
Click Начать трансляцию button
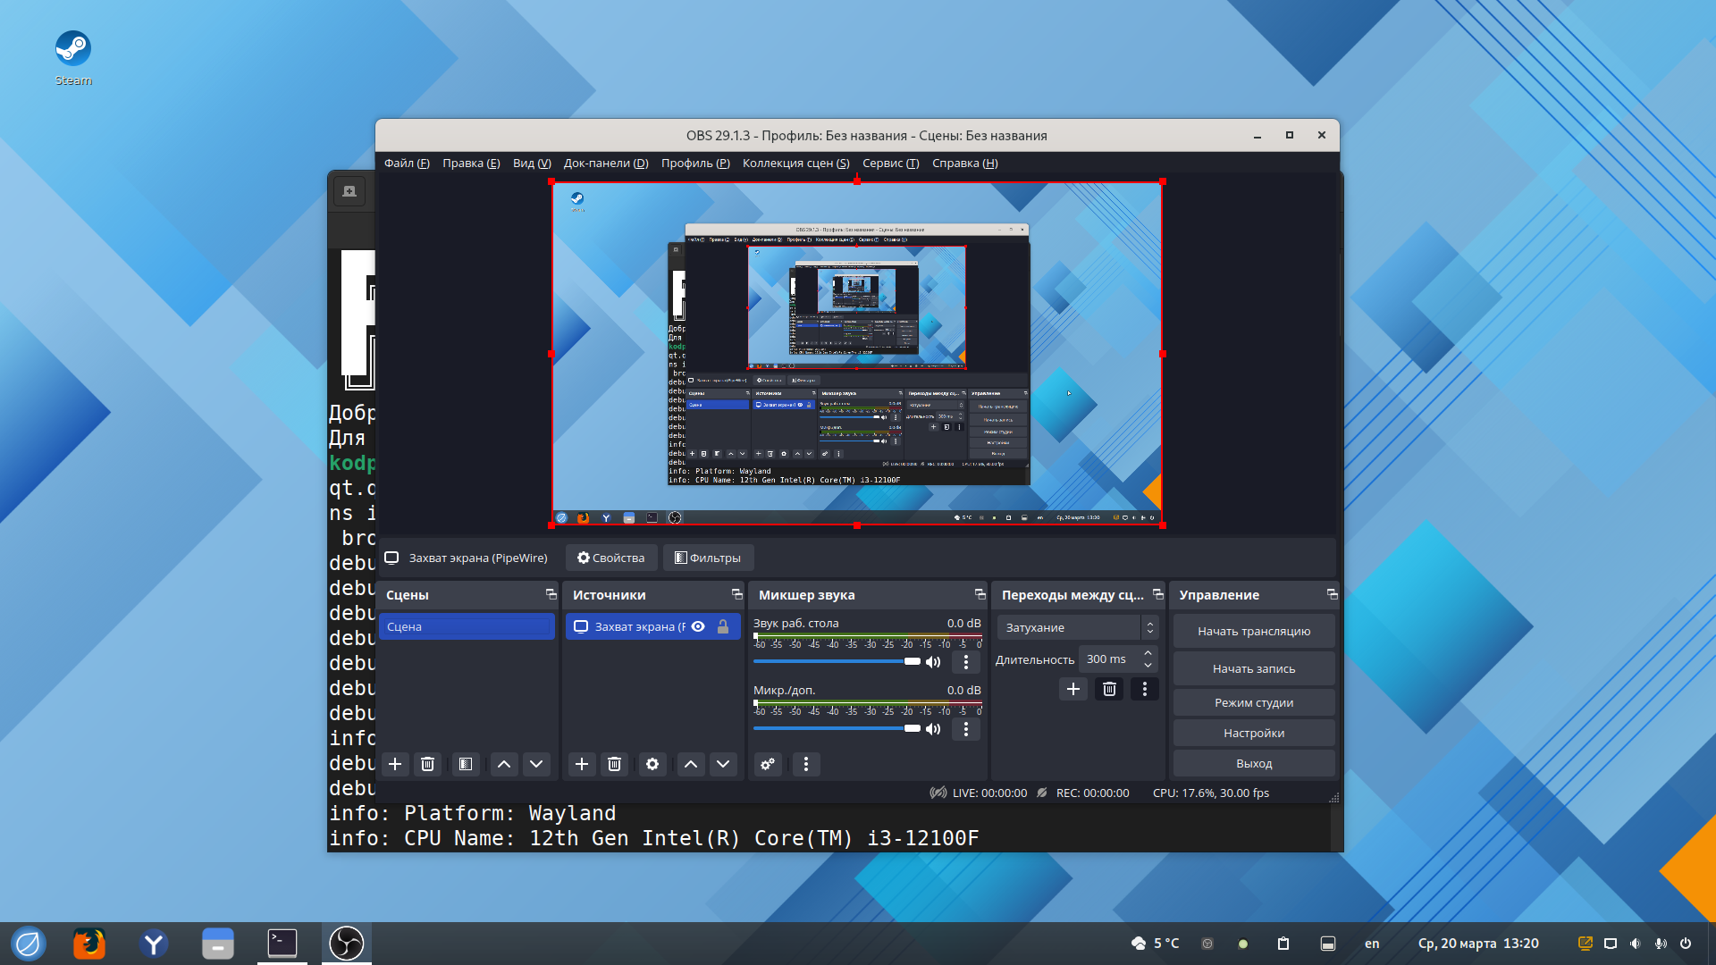1254,631
